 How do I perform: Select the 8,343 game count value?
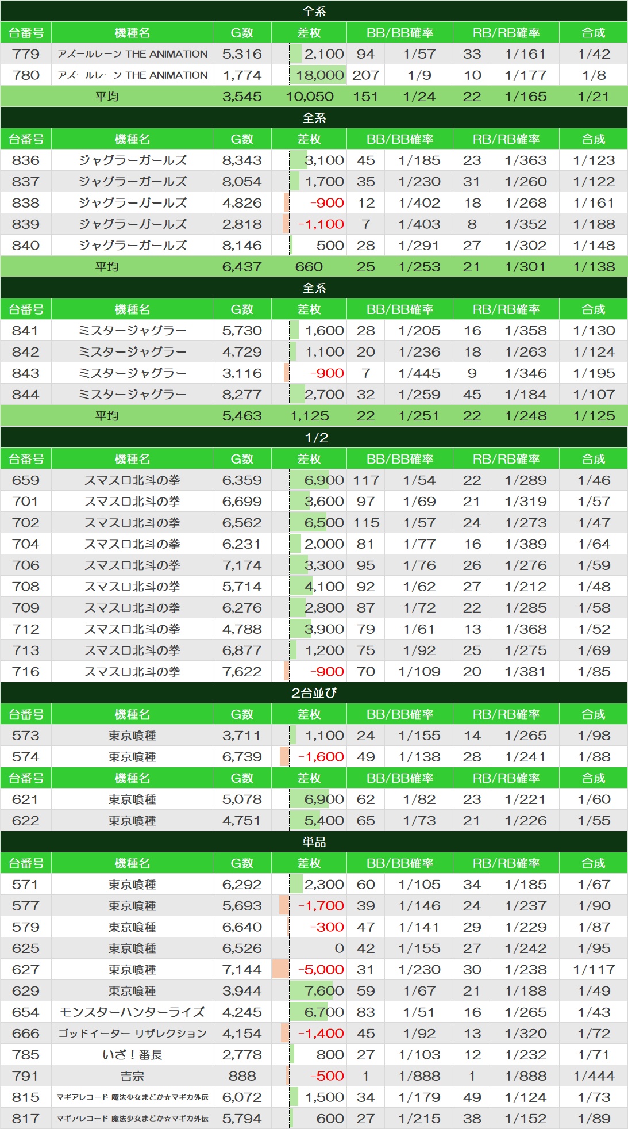(x=242, y=160)
